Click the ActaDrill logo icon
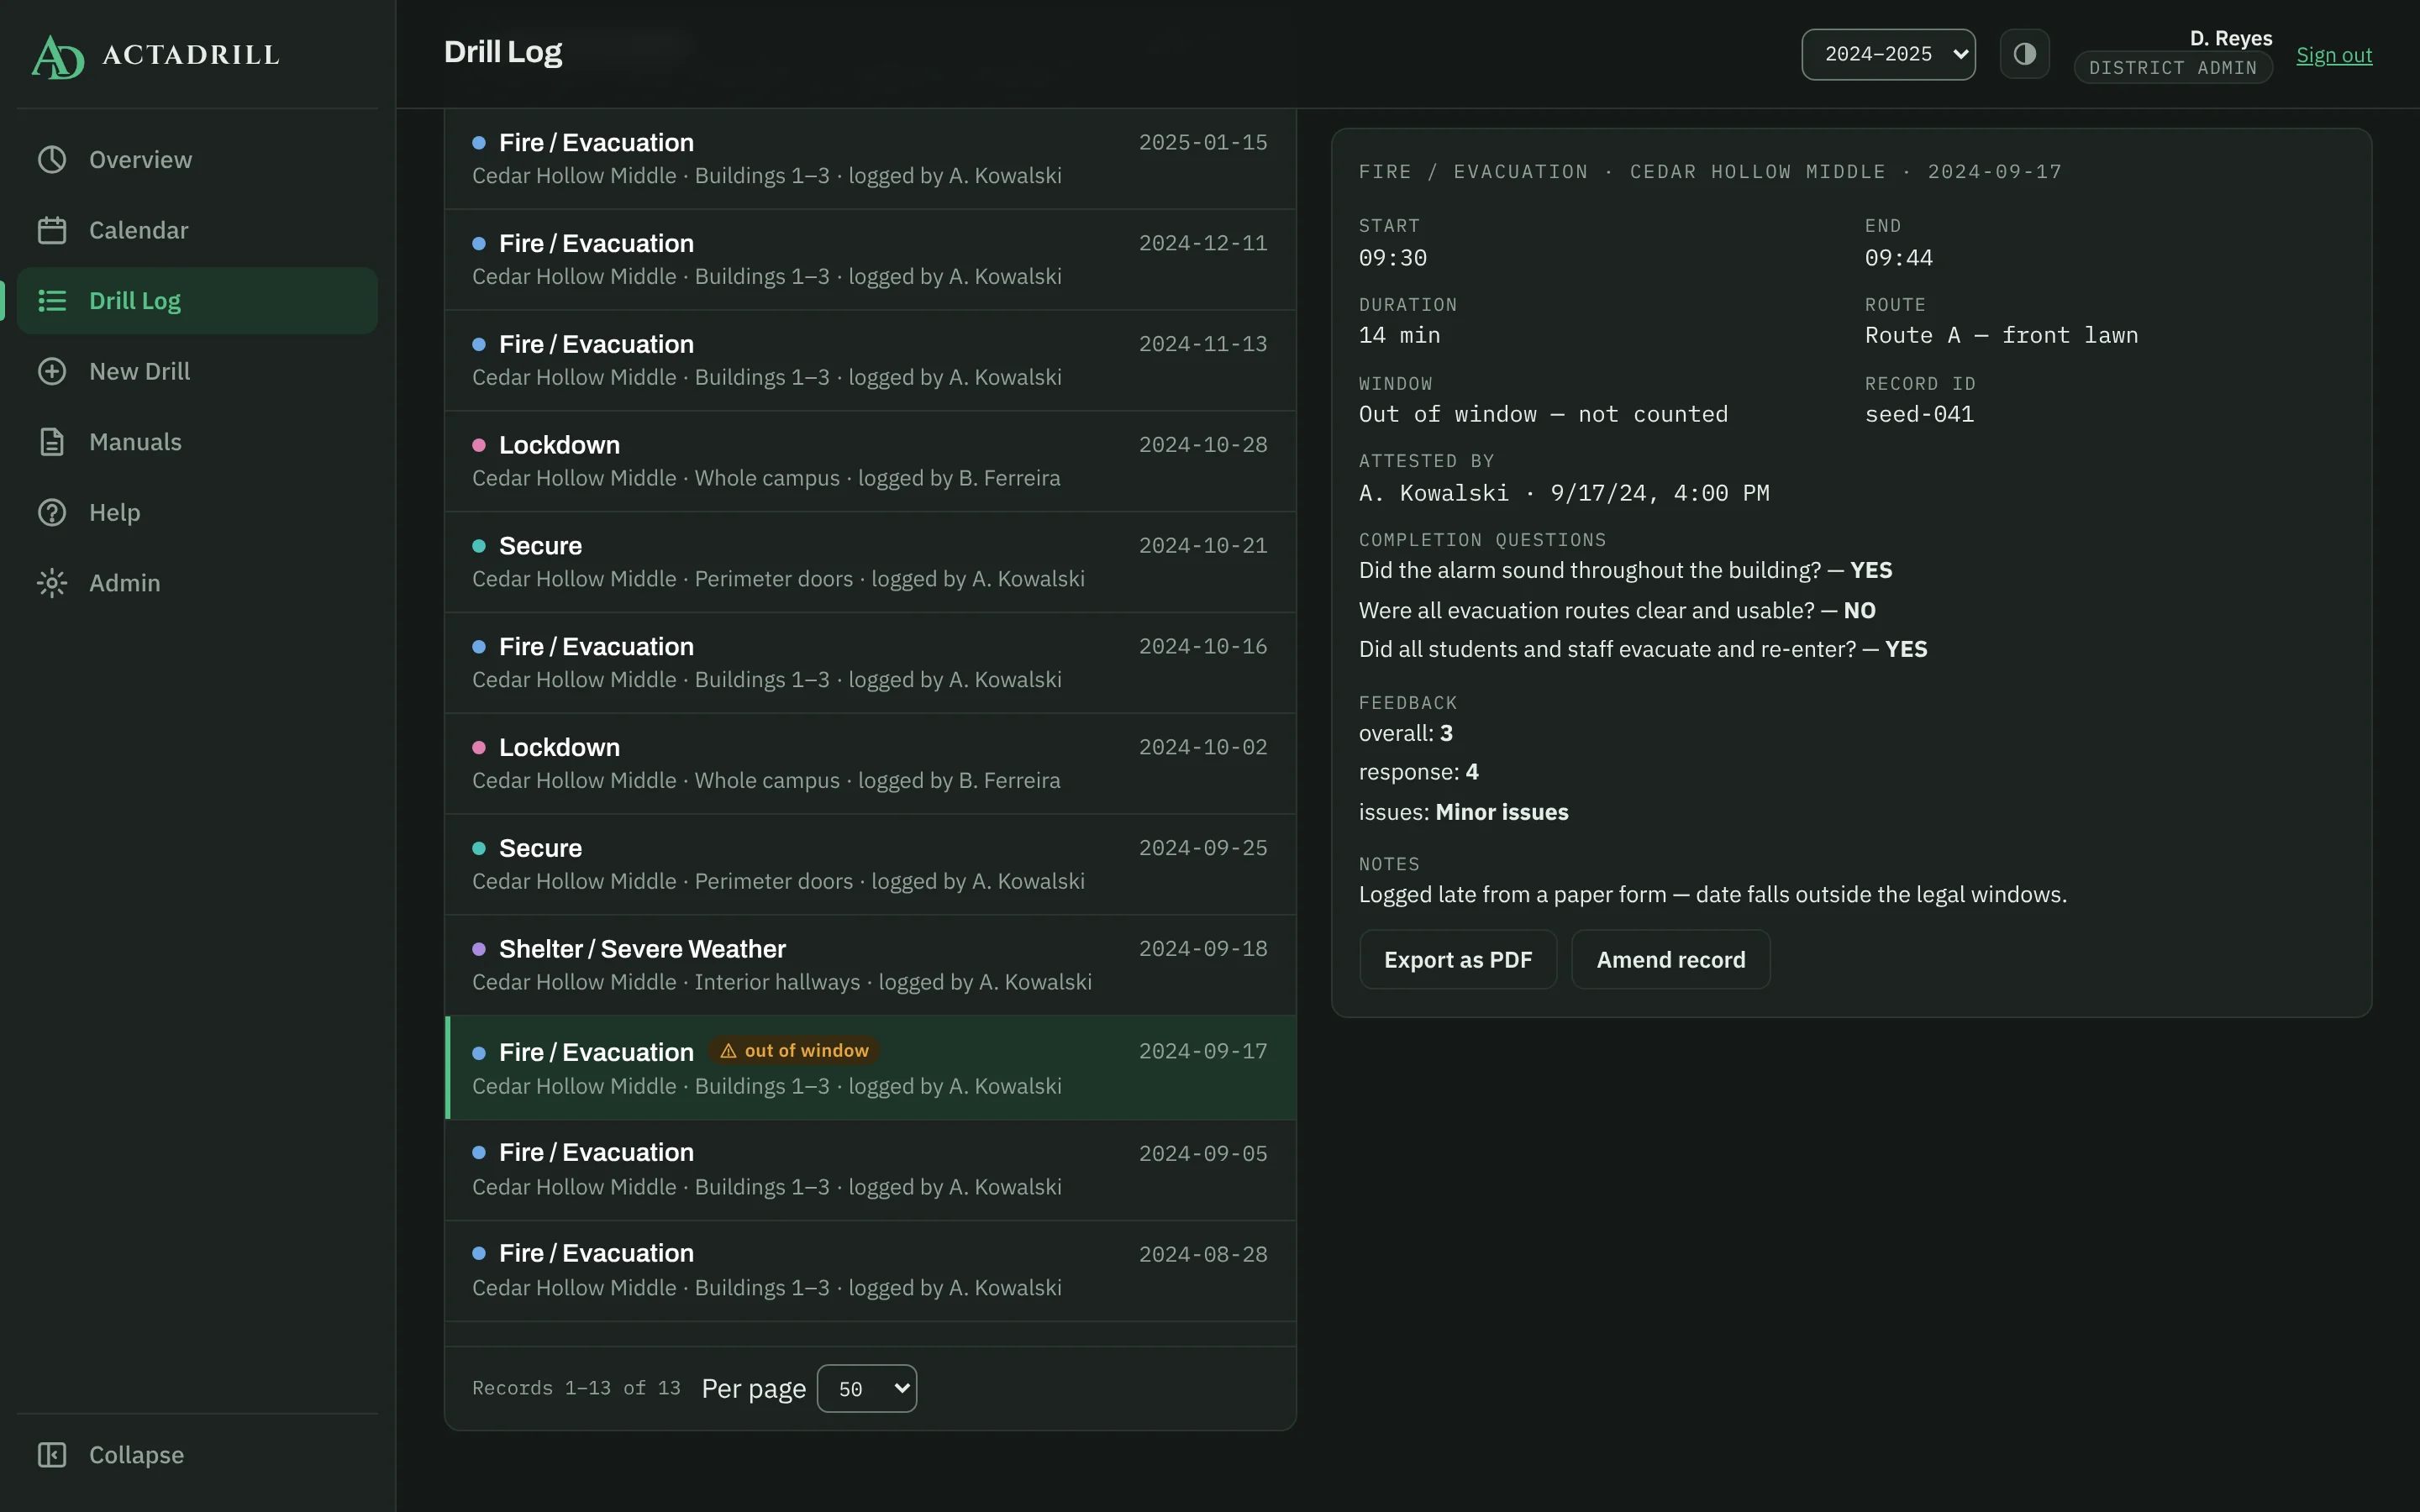 tap(58, 56)
